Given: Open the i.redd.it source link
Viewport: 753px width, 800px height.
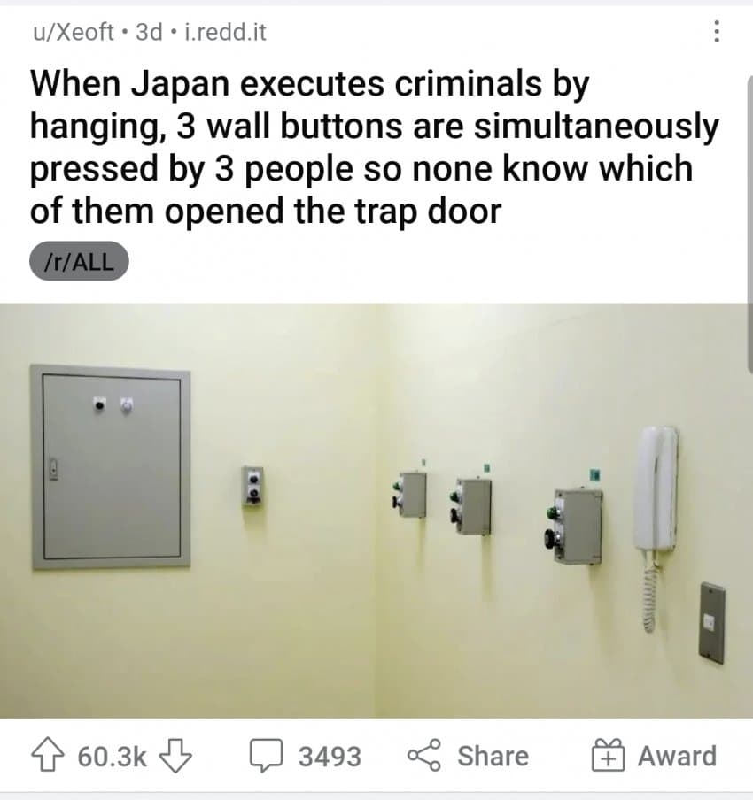Looking at the screenshot, I should point(225,32).
